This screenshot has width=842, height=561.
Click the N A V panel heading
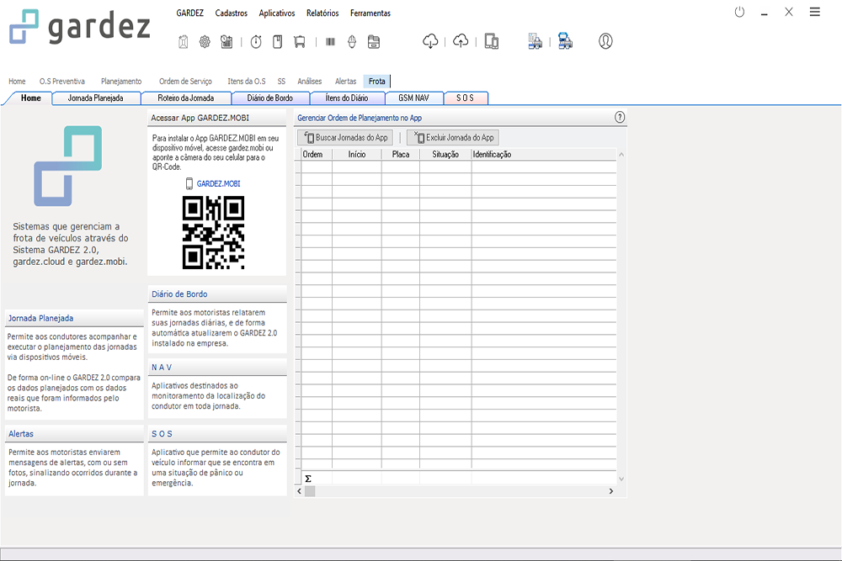click(162, 368)
